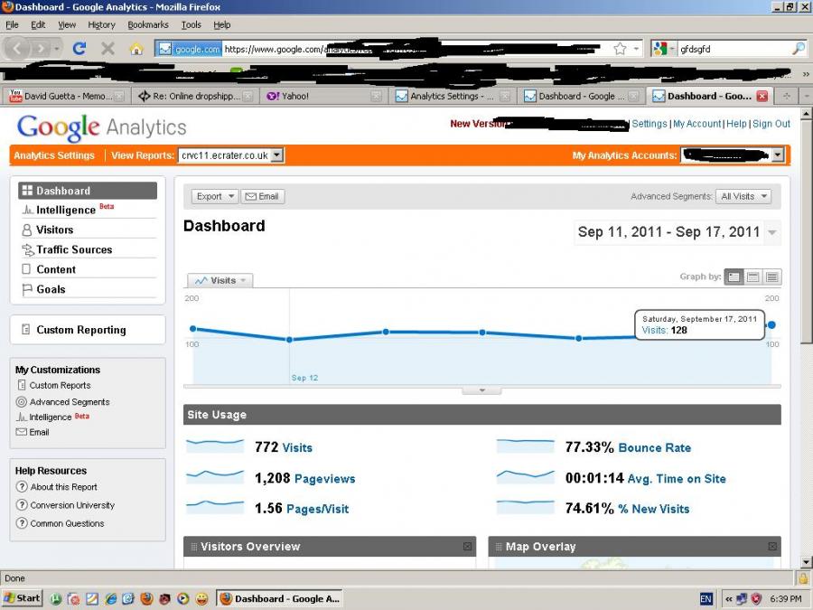Image resolution: width=813 pixels, height=610 pixels.
Task: Click the Common Questions help icon
Action: pyautogui.click(x=22, y=523)
